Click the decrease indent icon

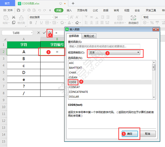pyautogui.click(x=103, y=17)
